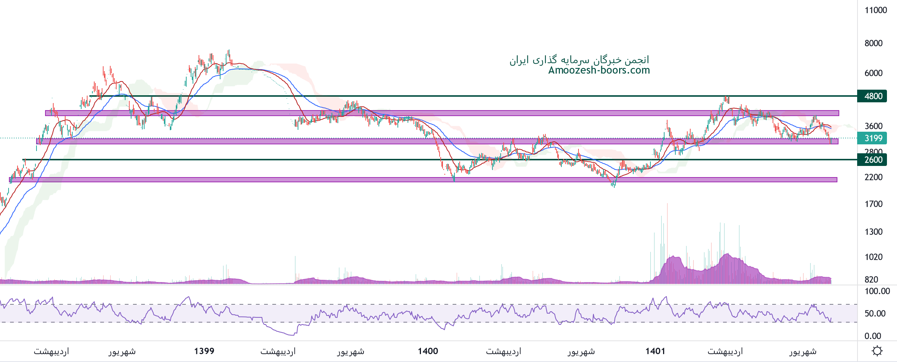Screen dimensions: 897x362
Task: Click the 1399 year label on time axis
Action: (204, 351)
